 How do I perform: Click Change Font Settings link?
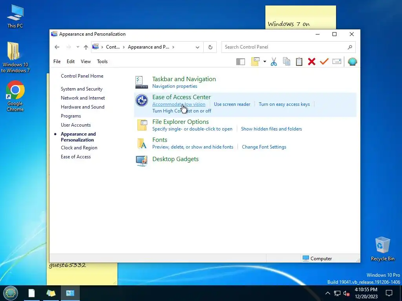point(264,147)
